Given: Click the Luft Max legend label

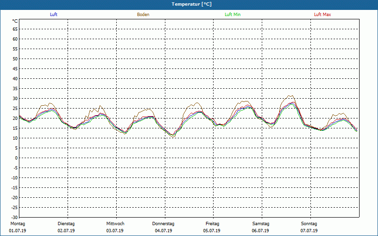Looking at the screenshot, I should point(322,15).
